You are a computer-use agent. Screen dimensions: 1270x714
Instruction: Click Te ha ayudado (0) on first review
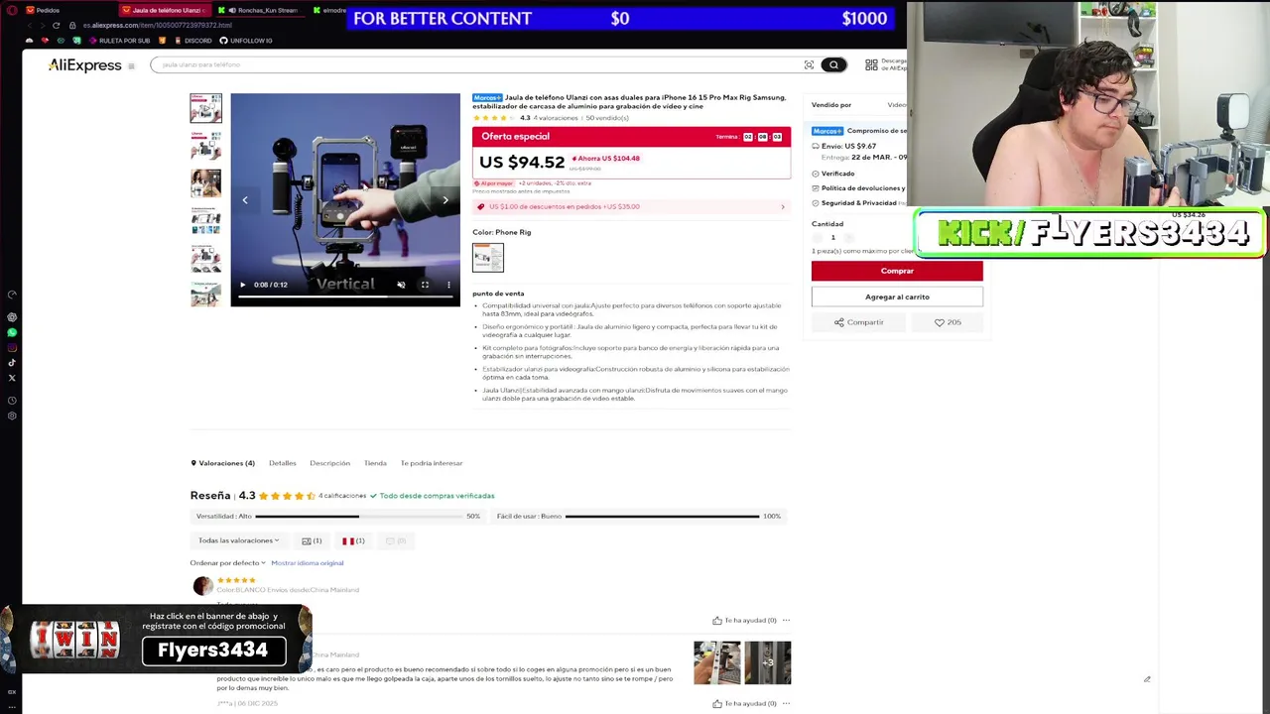744,620
